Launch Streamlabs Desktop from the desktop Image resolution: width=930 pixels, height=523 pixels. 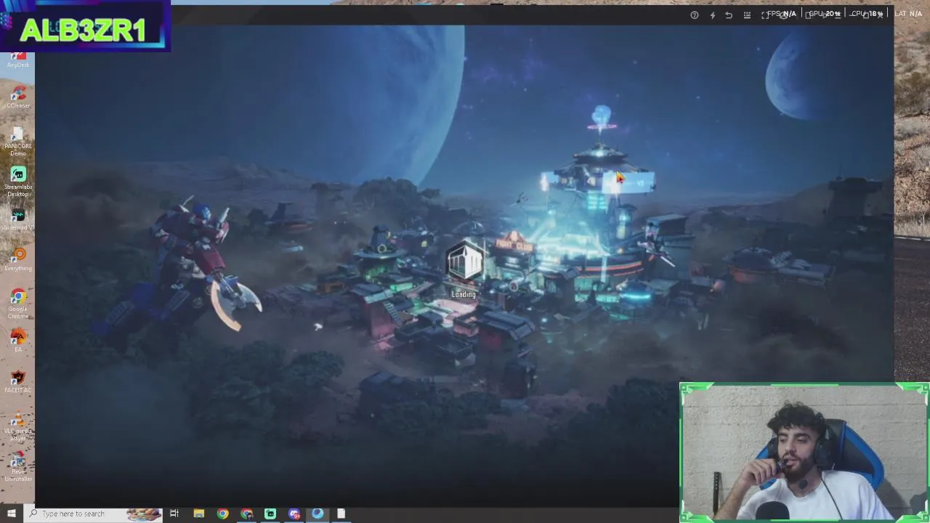(x=18, y=182)
